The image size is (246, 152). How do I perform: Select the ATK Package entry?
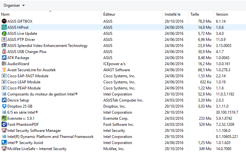(x=18, y=58)
